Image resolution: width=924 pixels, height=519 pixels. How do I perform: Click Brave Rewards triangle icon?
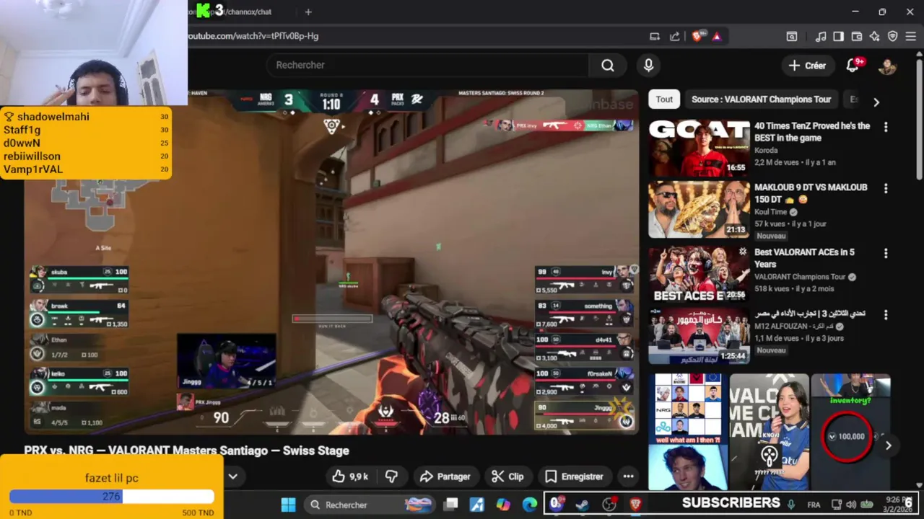tap(717, 36)
